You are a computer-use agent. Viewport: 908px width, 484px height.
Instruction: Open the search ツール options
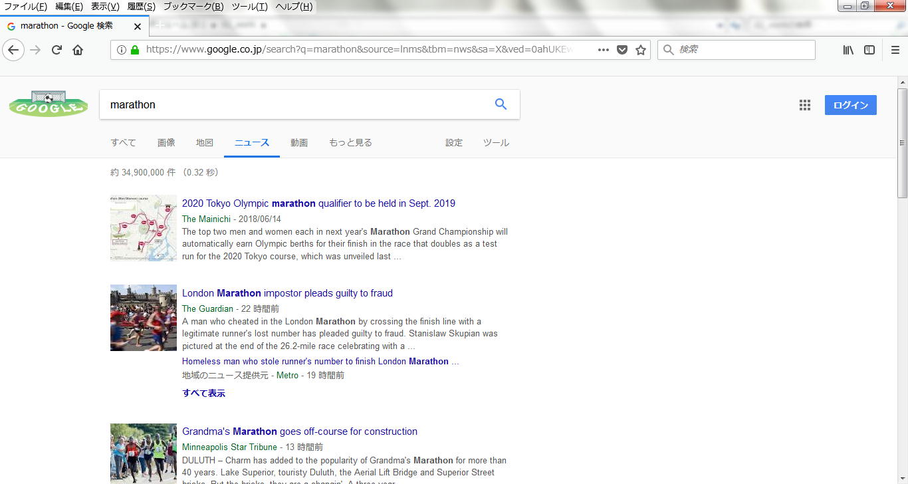[496, 142]
